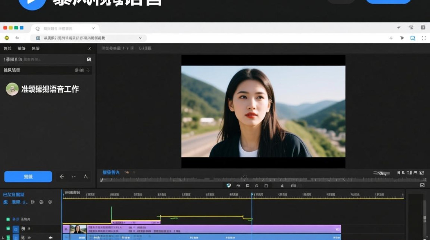Open the browser tab's dropdown chevron

pos(93,28)
